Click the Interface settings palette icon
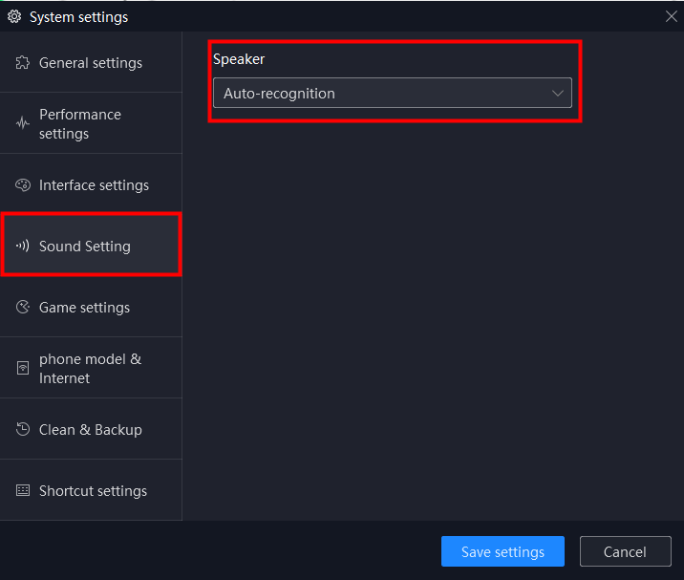The width and height of the screenshot is (684, 580). [x=23, y=185]
